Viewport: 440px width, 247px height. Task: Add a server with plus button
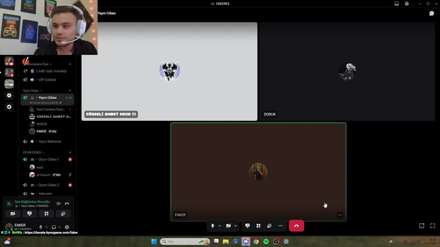pos(9,95)
